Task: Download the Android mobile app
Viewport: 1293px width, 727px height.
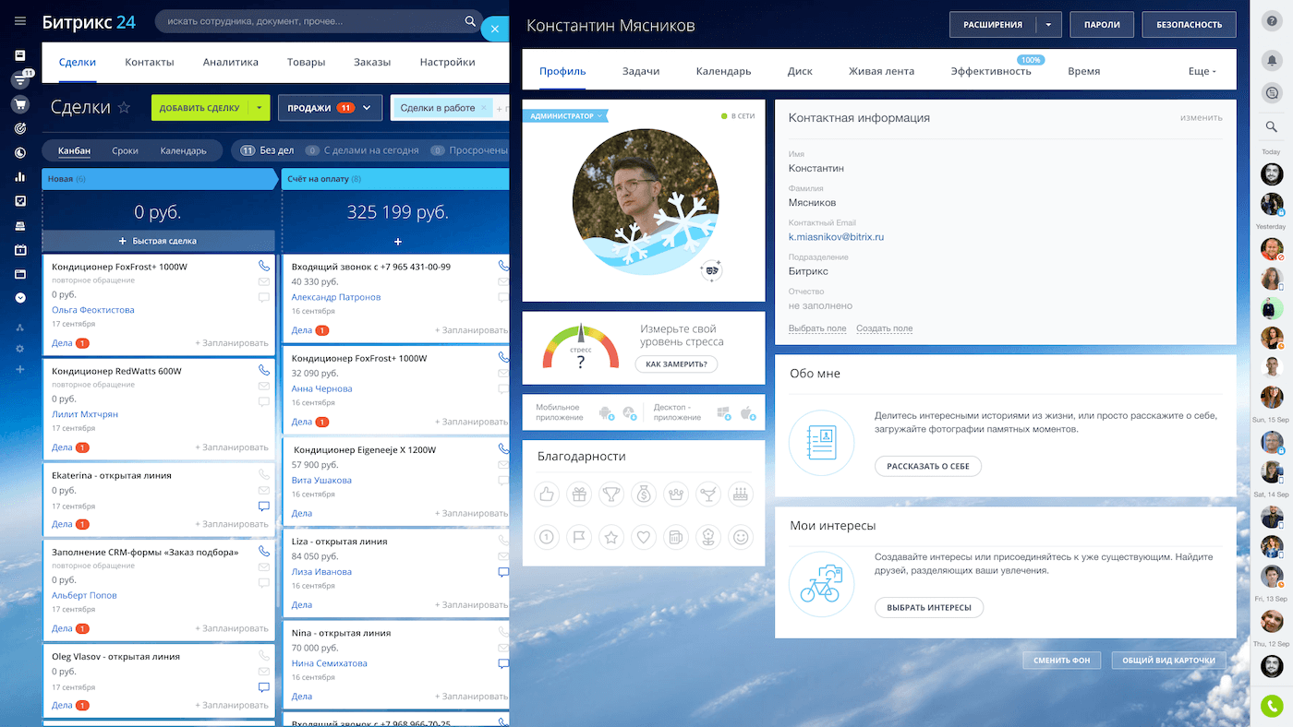Action: tap(607, 412)
